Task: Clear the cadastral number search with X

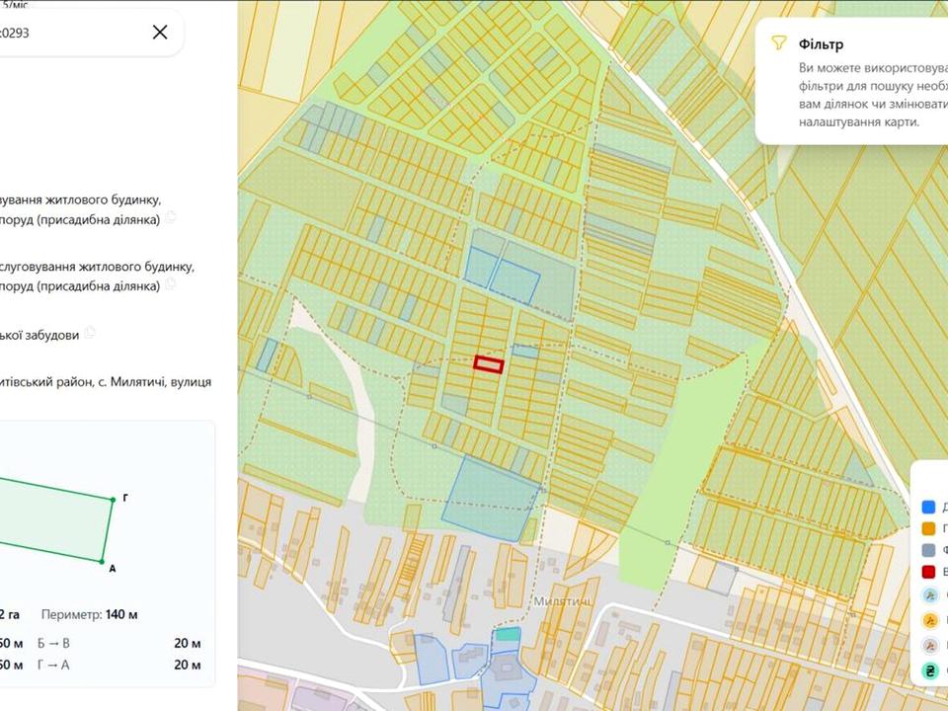Action: 160,32
